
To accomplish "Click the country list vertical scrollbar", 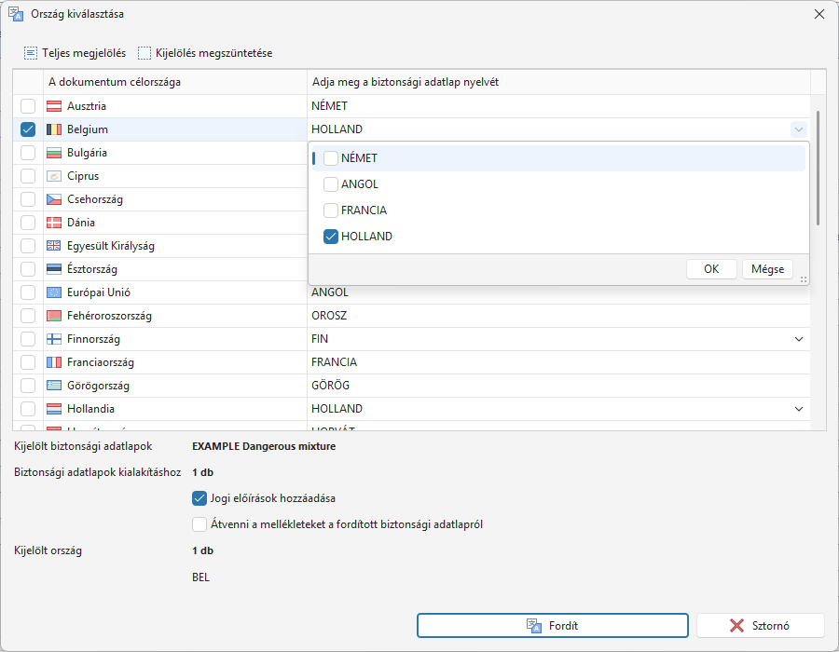I will (x=818, y=168).
